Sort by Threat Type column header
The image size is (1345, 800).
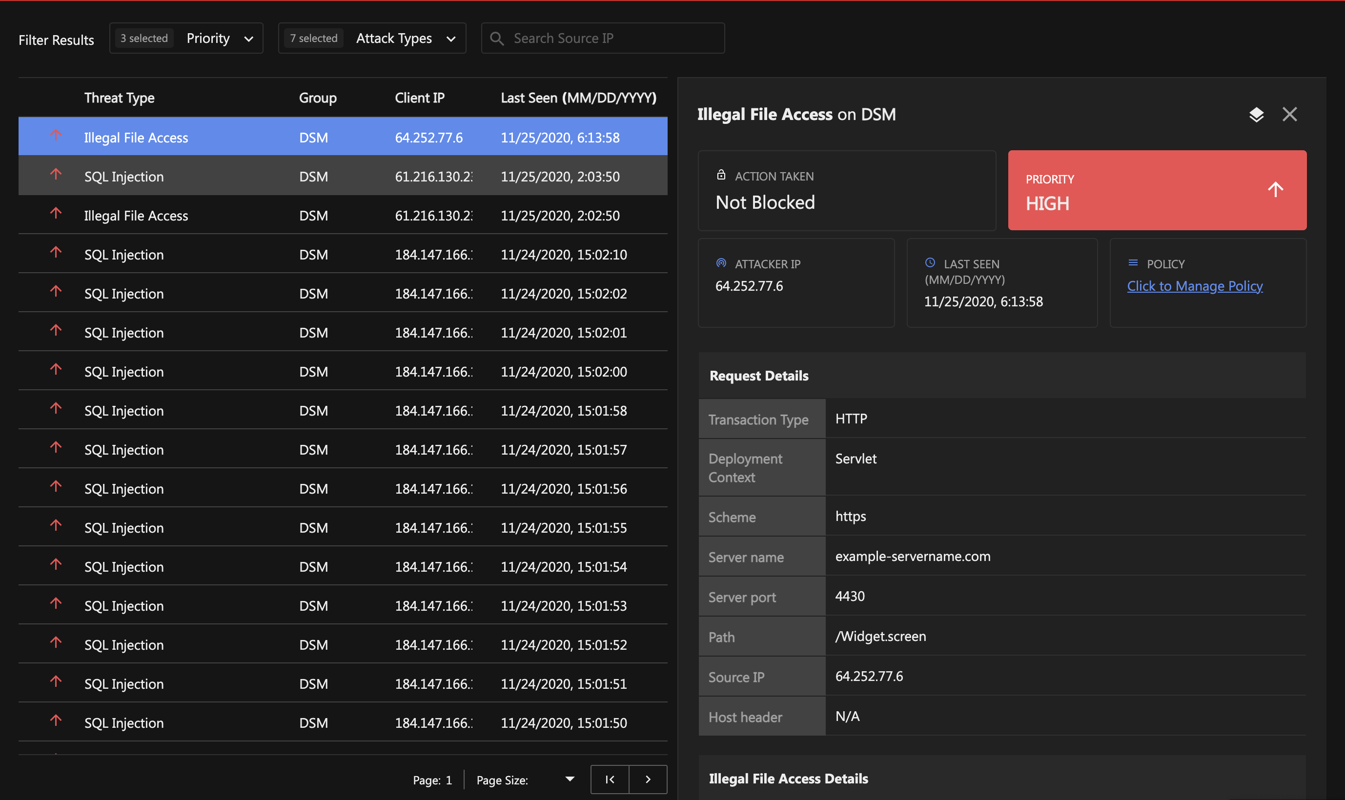click(x=119, y=98)
